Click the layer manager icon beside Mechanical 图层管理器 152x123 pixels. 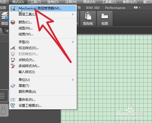pos(13,8)
